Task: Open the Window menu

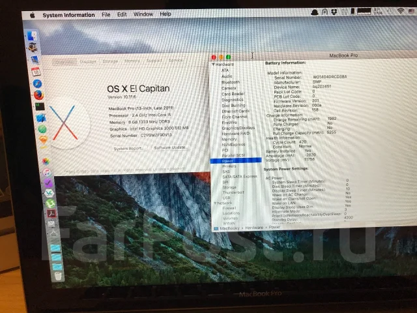Action: coord(143,14)
